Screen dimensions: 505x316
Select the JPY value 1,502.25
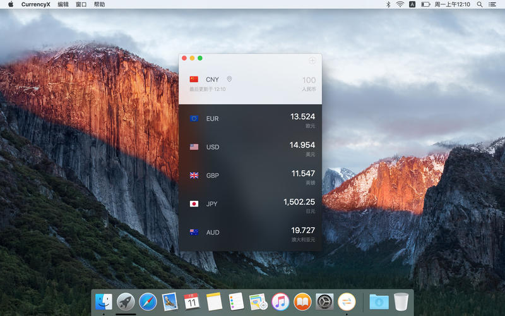click(x=299, y=202)
